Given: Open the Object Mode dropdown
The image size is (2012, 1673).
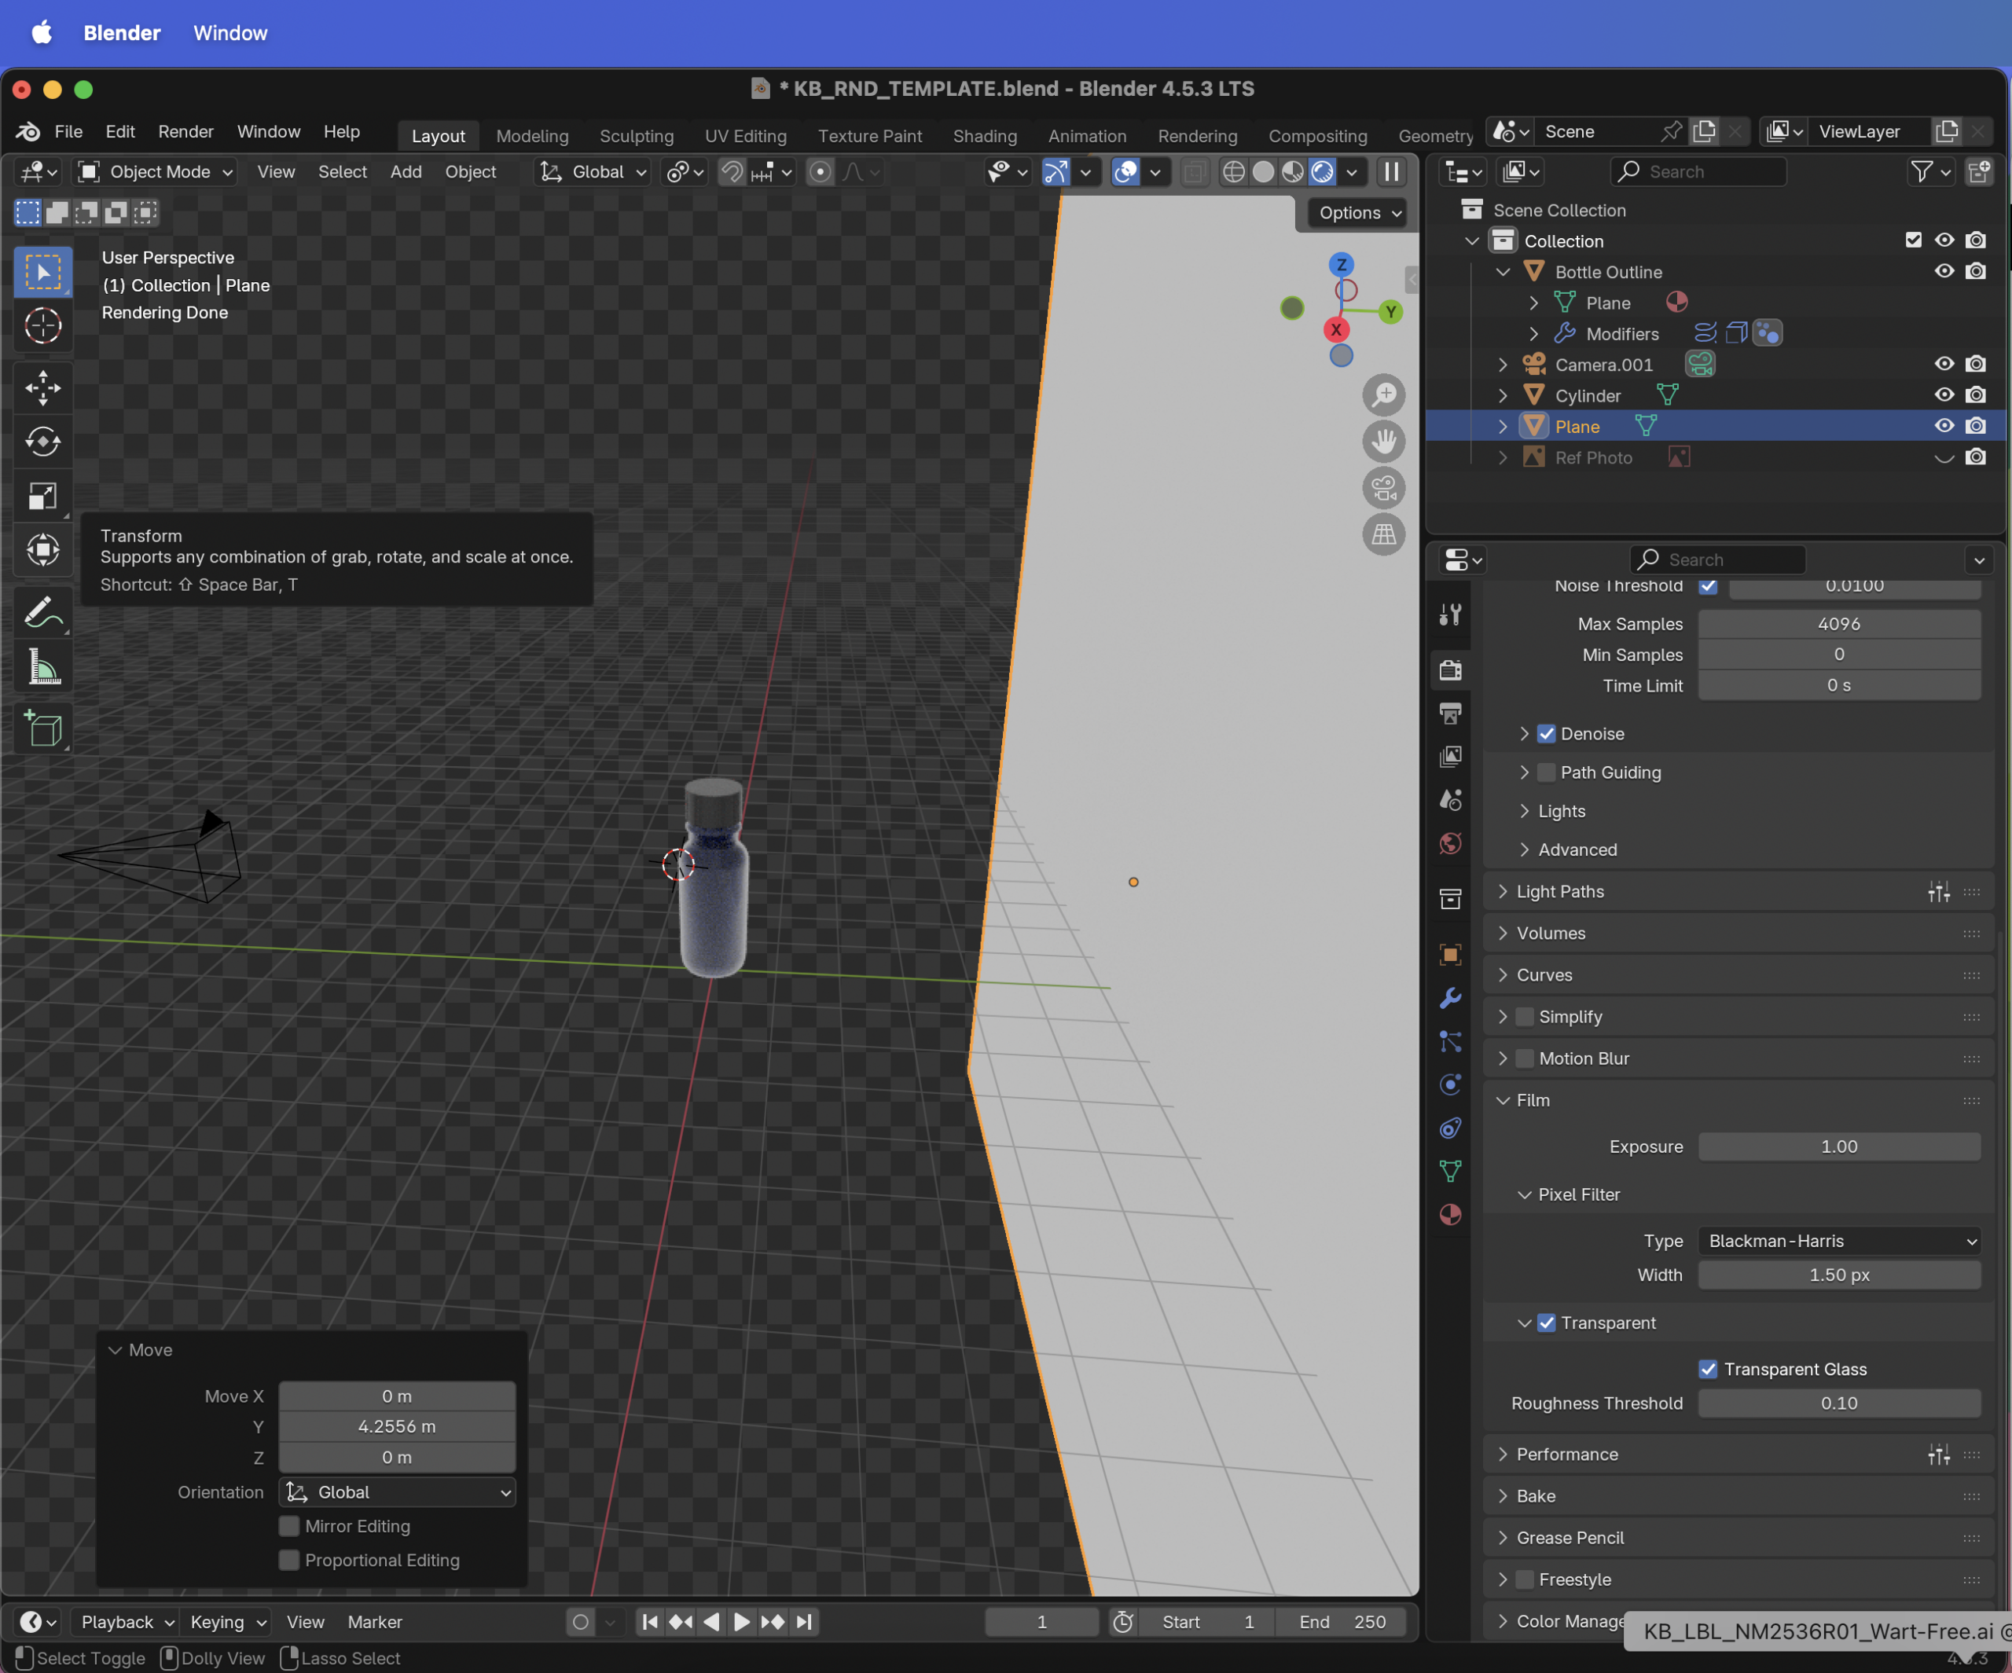Looking at the screenshot, I should pyautogui.click(x=156, y=172).
